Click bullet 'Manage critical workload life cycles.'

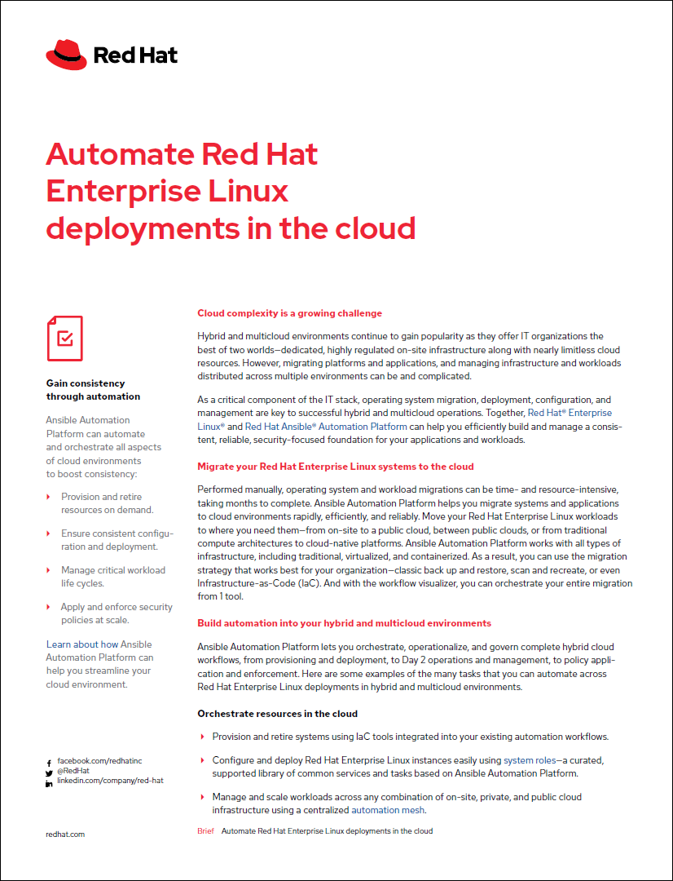click(x=113, y=577)
